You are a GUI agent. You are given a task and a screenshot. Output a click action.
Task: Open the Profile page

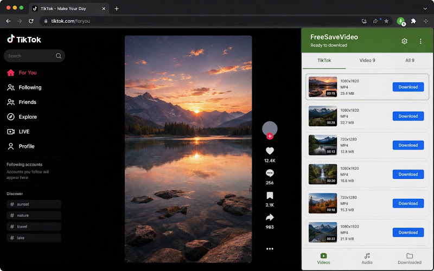tap(21, 146)
